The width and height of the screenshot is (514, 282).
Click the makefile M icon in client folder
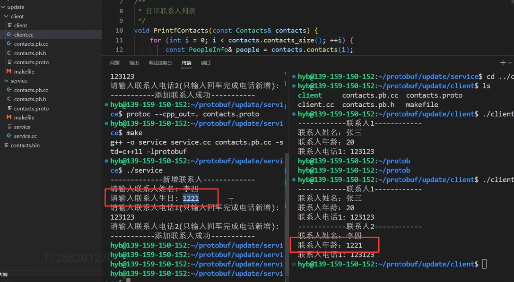(x=9, y=71)
